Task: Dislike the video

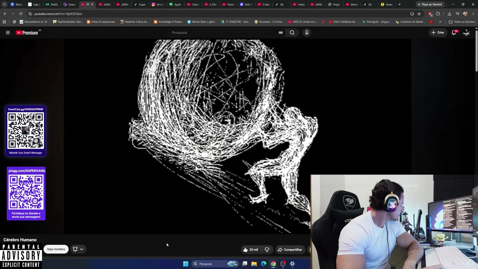Action: point(267,250)
